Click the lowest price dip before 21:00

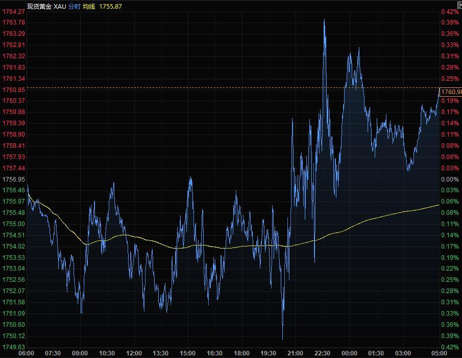coord(282,339)
